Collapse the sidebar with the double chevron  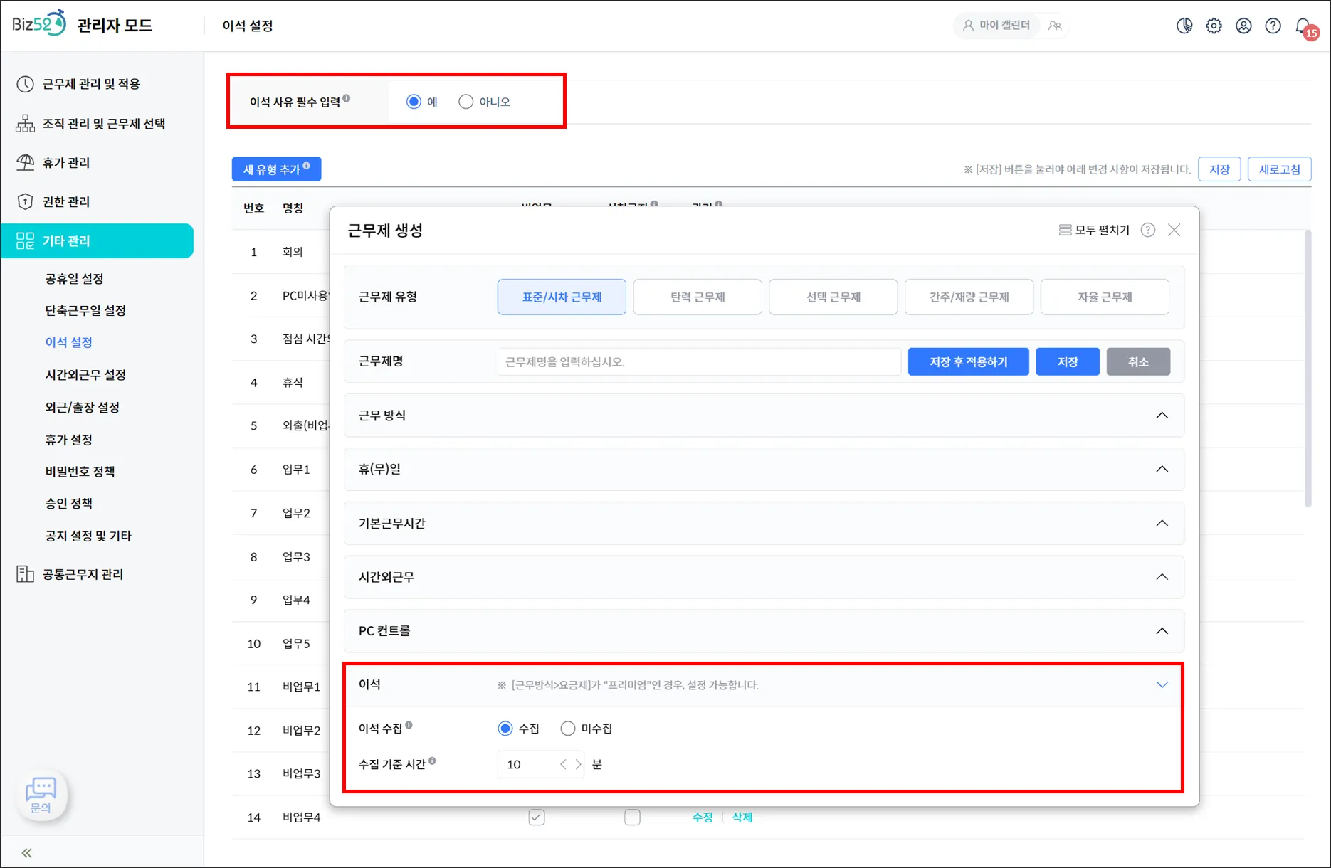(26, 853)
